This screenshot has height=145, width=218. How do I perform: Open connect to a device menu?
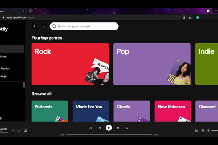202,130
